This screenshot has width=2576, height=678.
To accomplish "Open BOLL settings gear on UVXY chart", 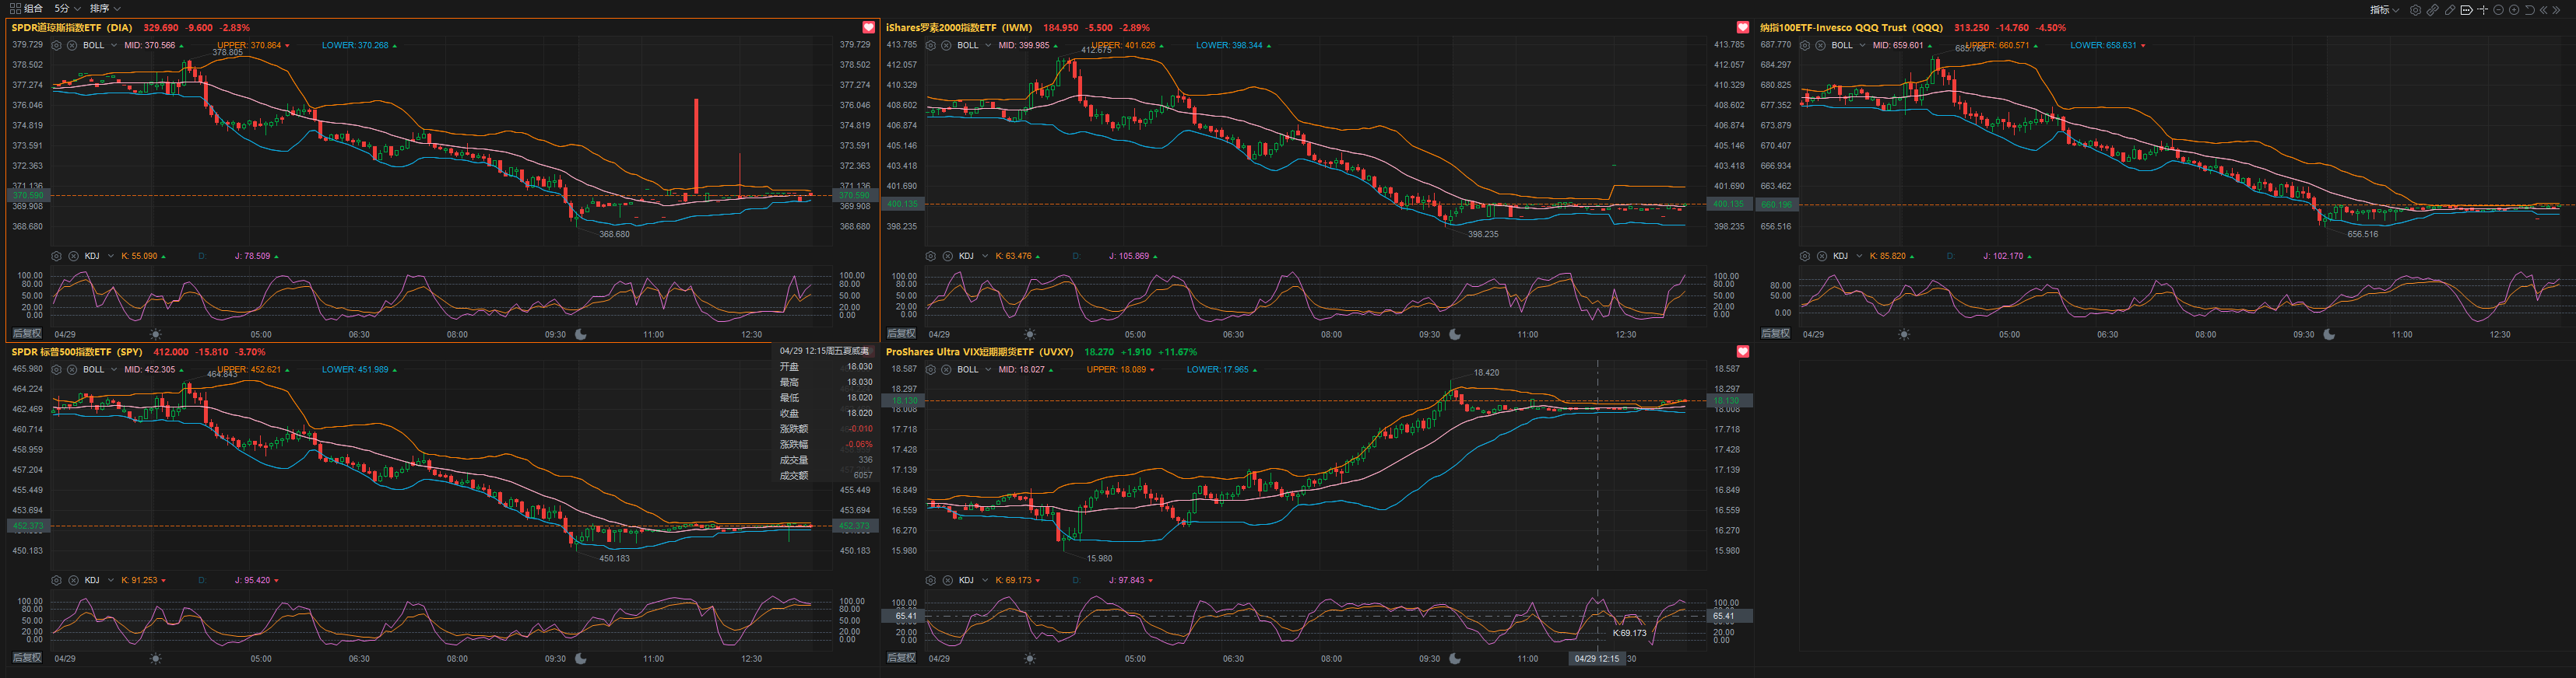I will [x=931, y=369].
